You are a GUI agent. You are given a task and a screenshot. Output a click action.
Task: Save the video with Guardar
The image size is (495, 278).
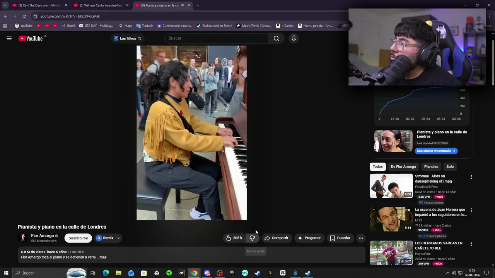(340, 238)
